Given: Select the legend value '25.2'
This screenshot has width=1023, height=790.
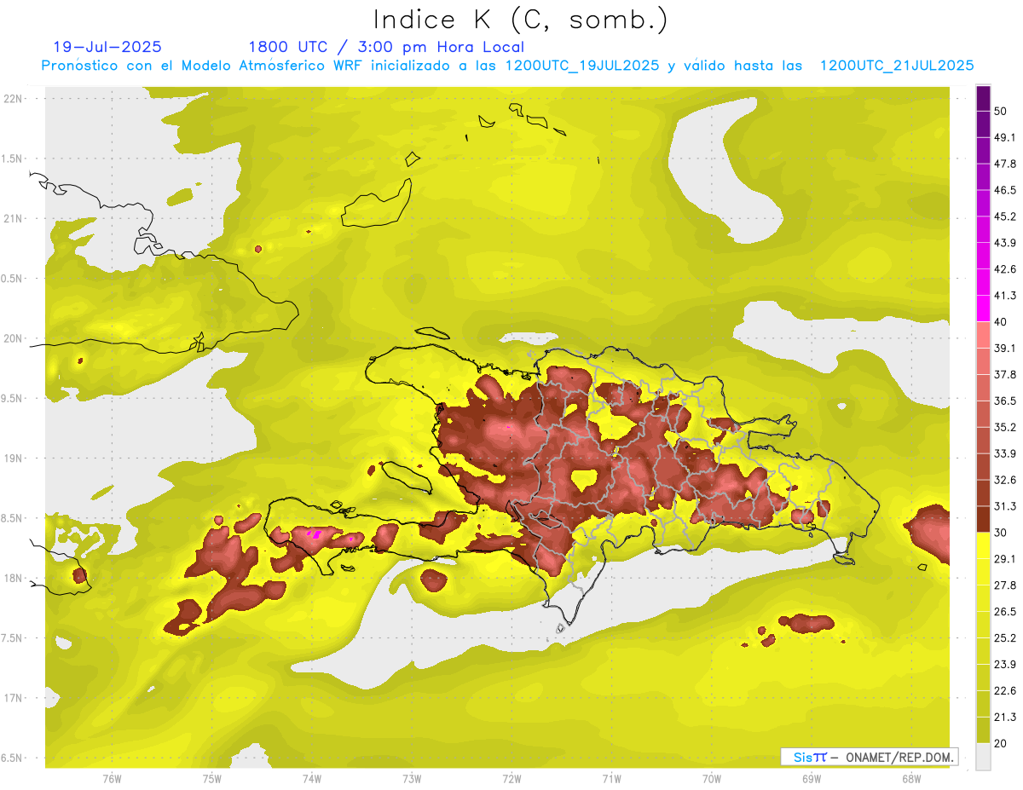Looking at the screenshot, I should click(x=1005, y=637).
